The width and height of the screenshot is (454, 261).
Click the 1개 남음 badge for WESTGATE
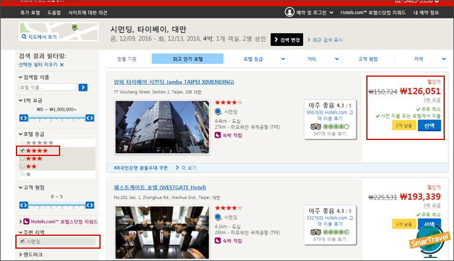click(x=404, y=224)
